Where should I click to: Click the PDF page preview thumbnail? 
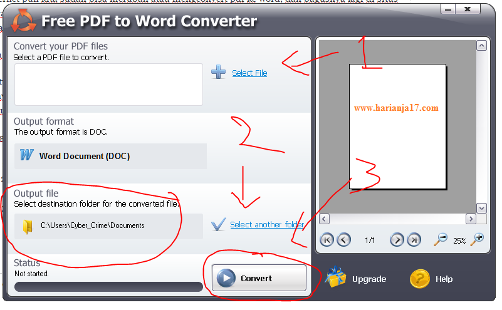click(x=397, y=127)
